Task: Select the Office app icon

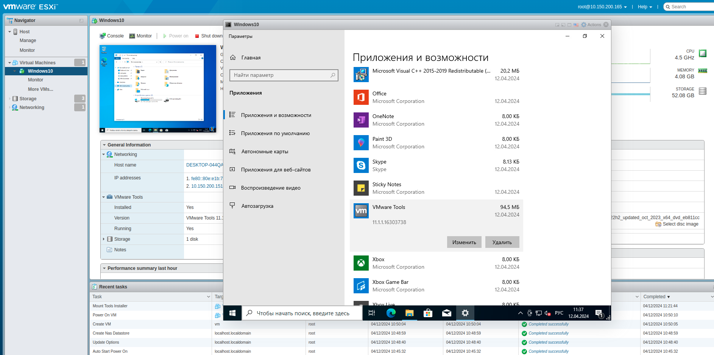Action: click(x=361, y=97)
